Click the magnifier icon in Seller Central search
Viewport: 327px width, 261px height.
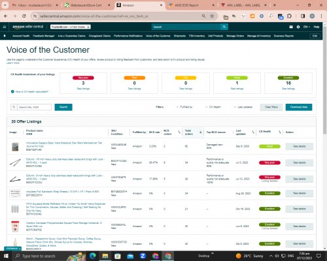tap(224, 27)
